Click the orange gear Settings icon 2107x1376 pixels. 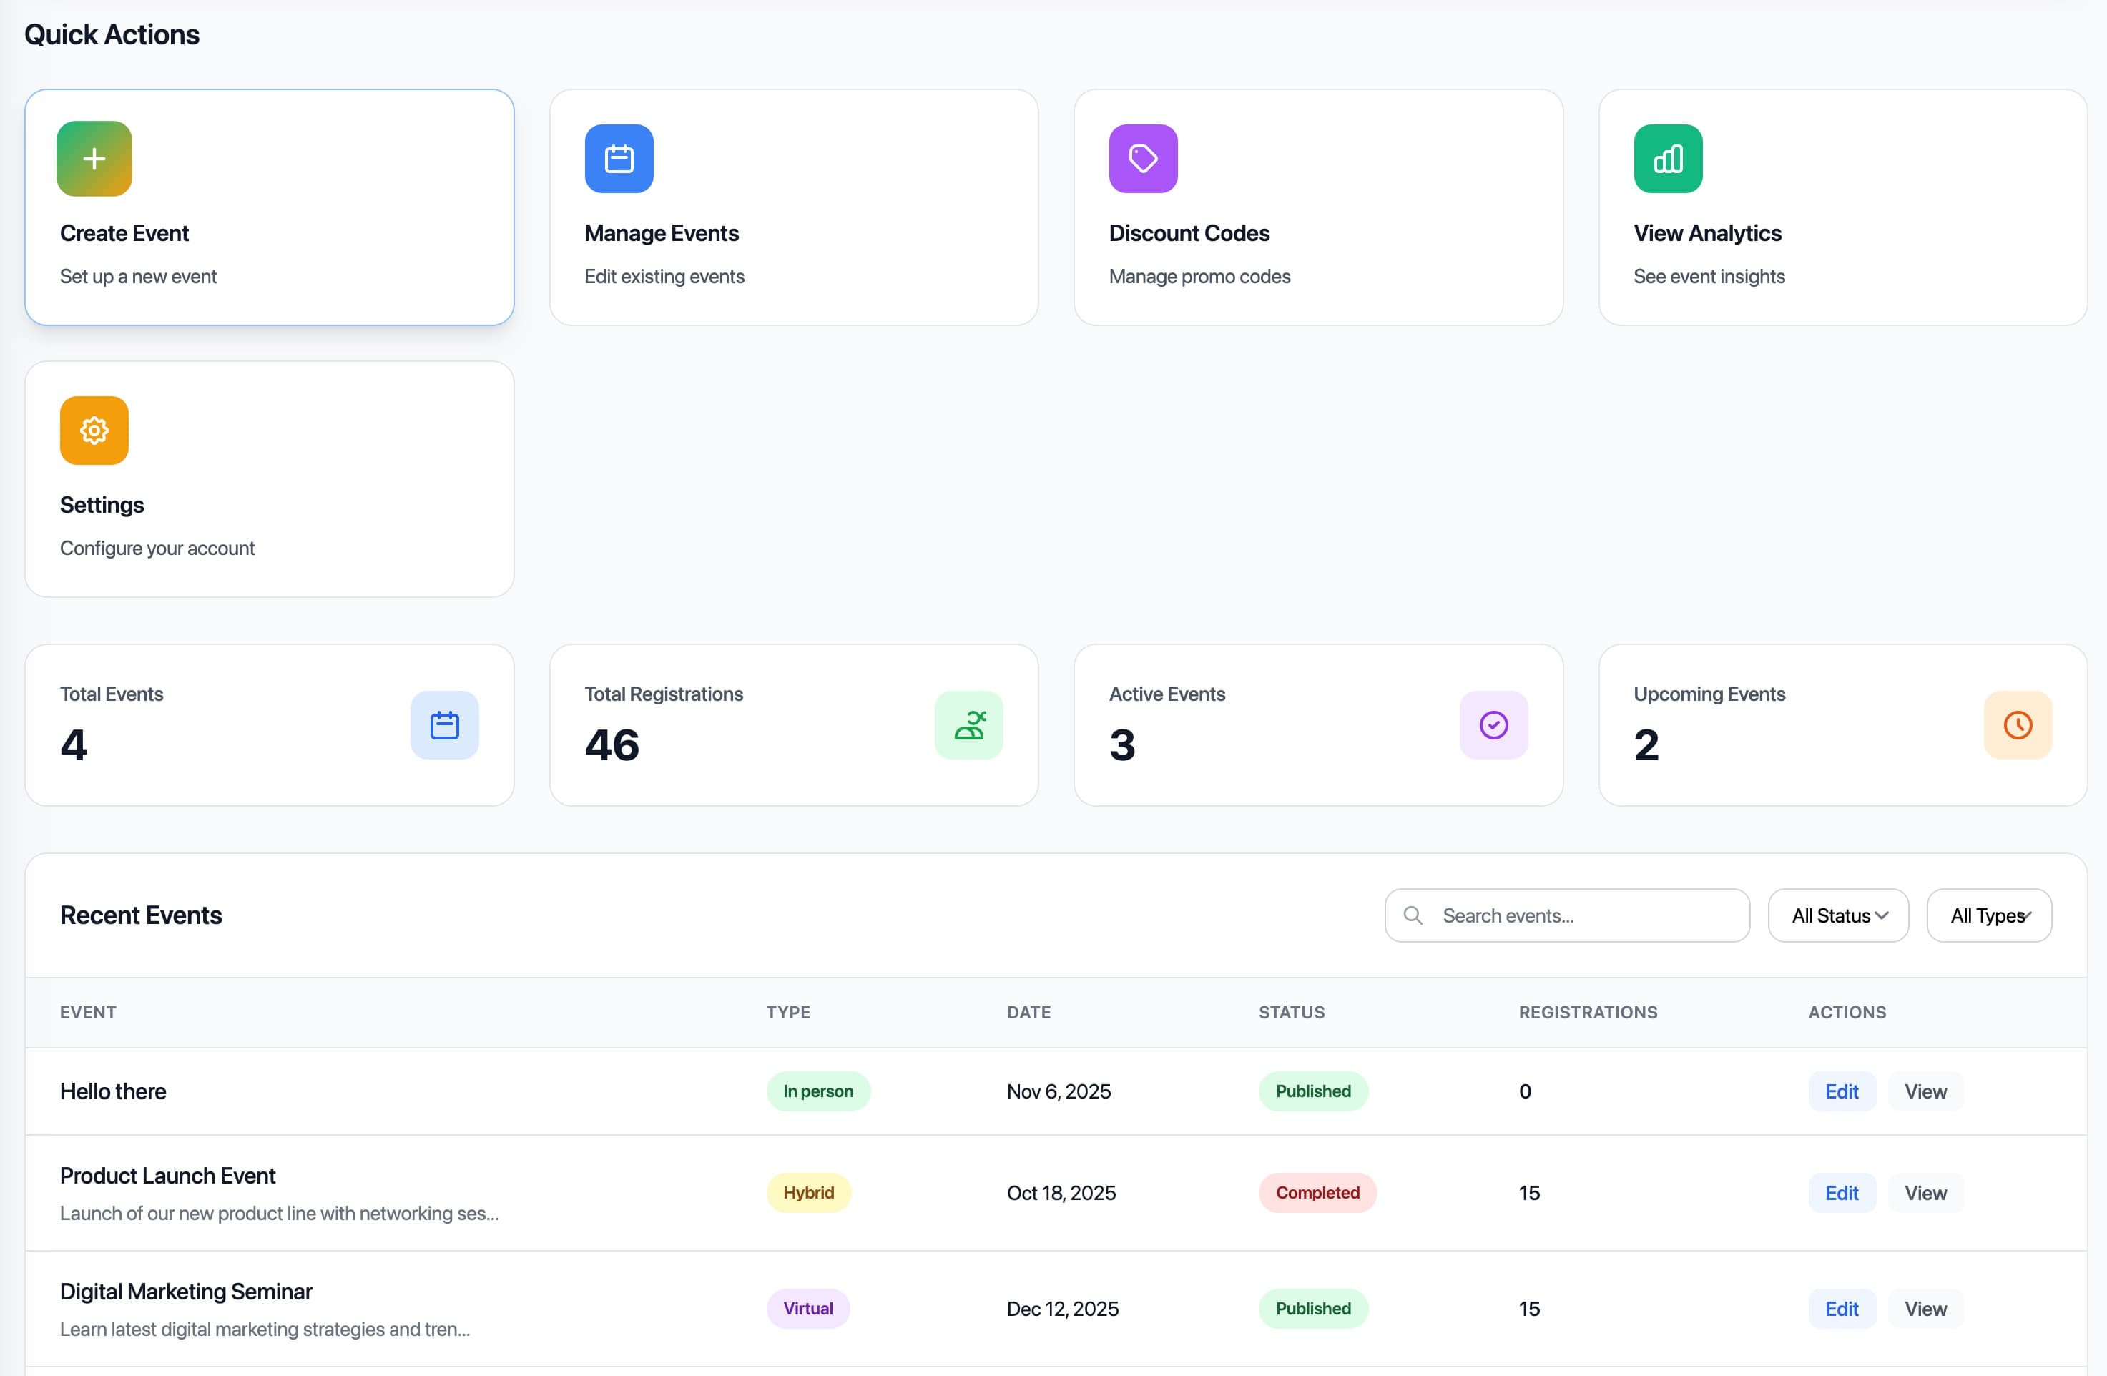point(94,431)
